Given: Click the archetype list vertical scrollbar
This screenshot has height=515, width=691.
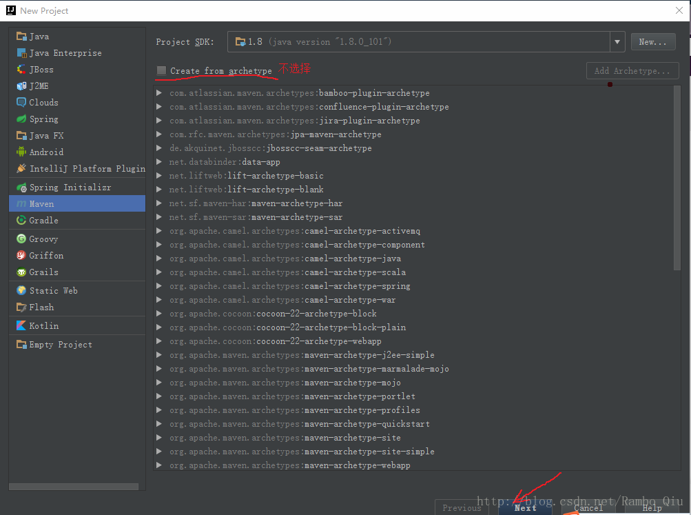Looking at the screenshot, I should [x=677, y=178].
